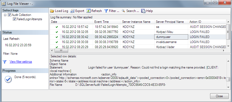The image size is (232, 102).
Task: Click the dummyuser principal name cell
Action: (x=171, y=37)
